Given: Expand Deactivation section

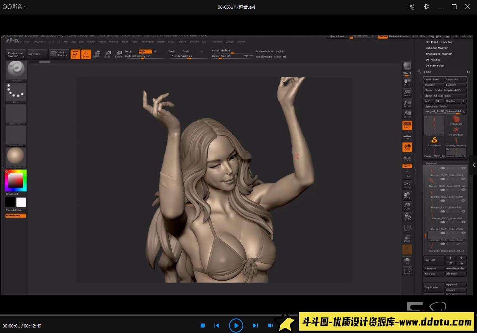Looking at the screenshot, I should 435,65.
